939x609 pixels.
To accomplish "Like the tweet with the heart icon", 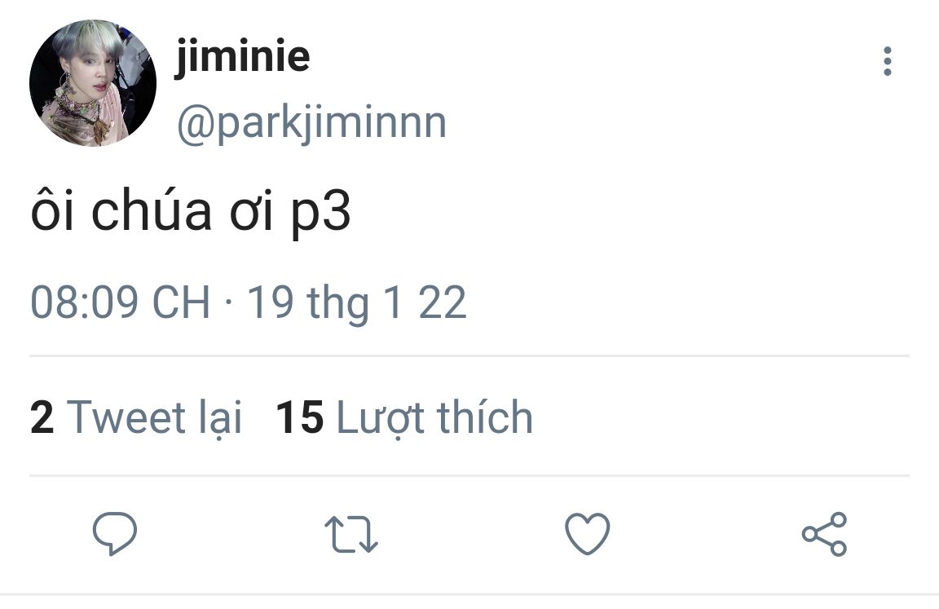I will pos(588,533).
